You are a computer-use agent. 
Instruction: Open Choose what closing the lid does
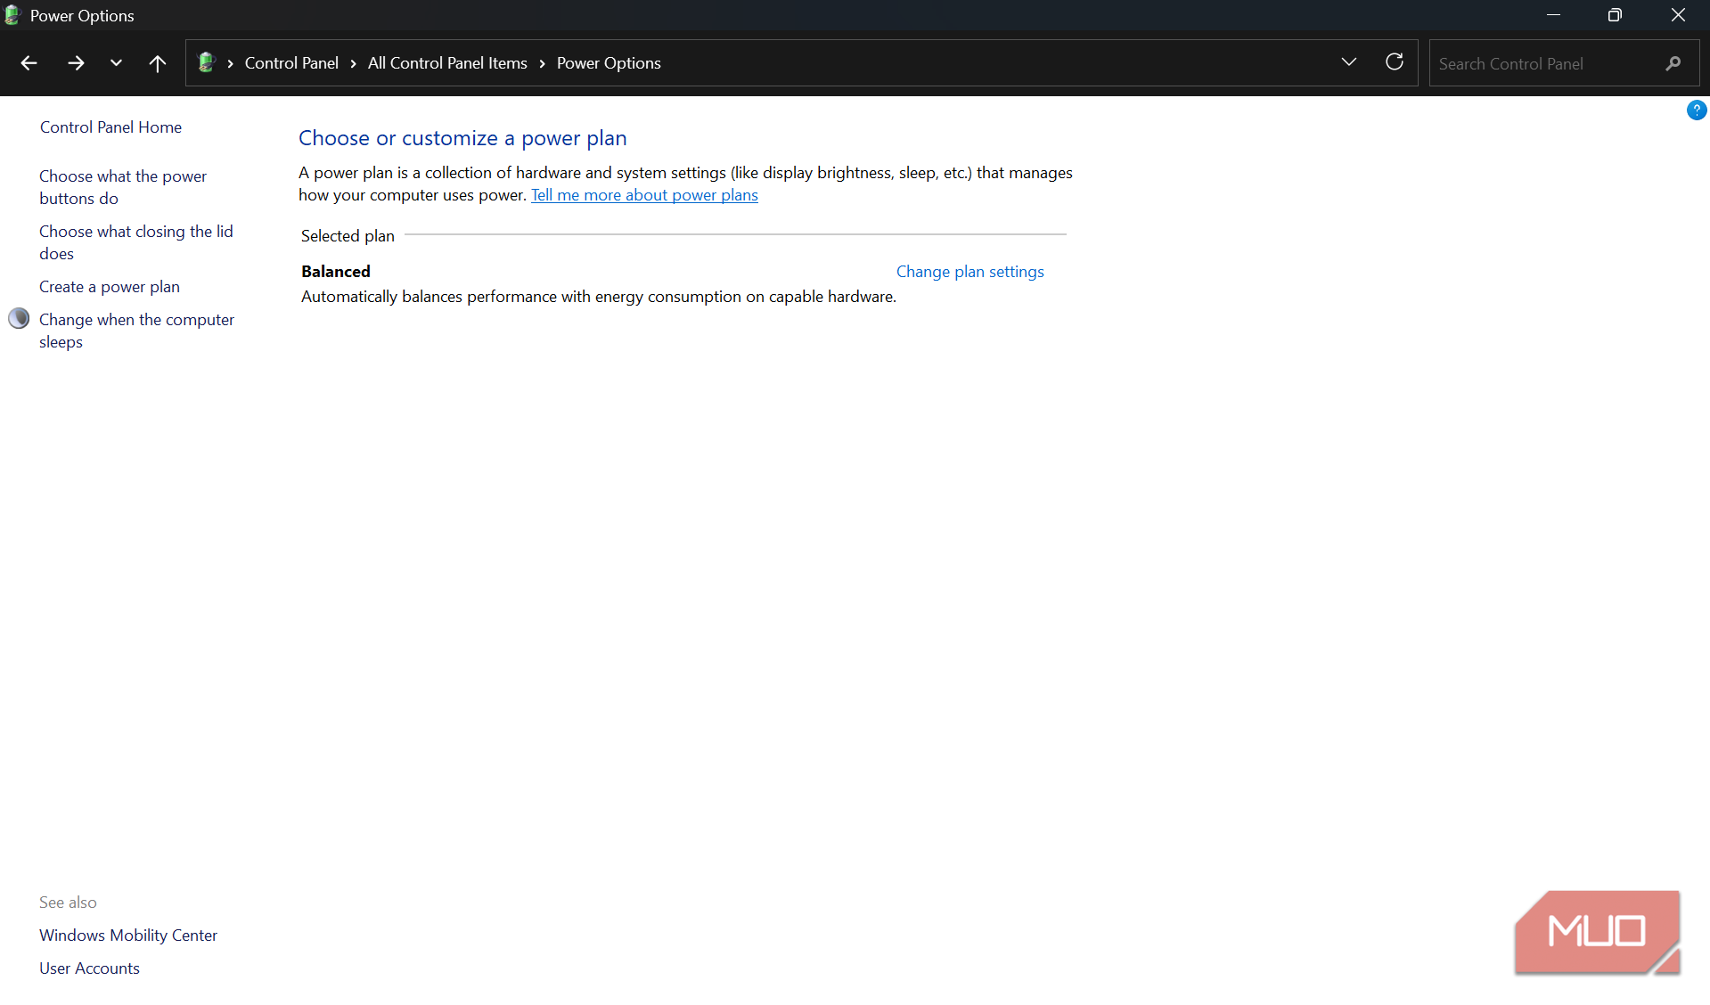[x=135, y=242]
